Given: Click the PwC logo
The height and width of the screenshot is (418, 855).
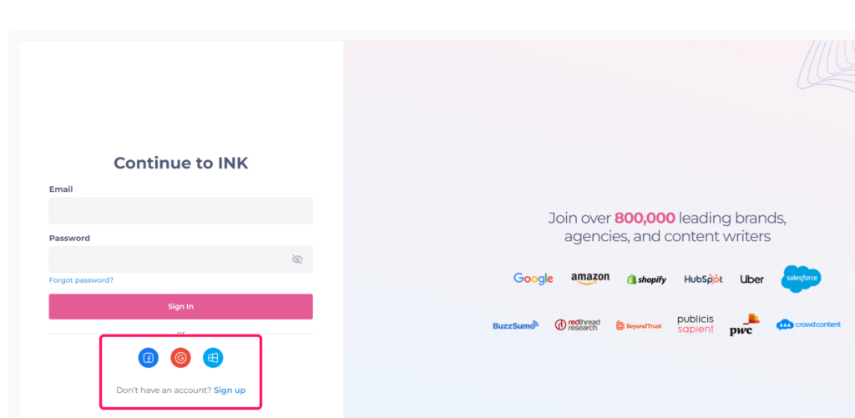Looking at the screenshot, I should (x=744, y=325).
